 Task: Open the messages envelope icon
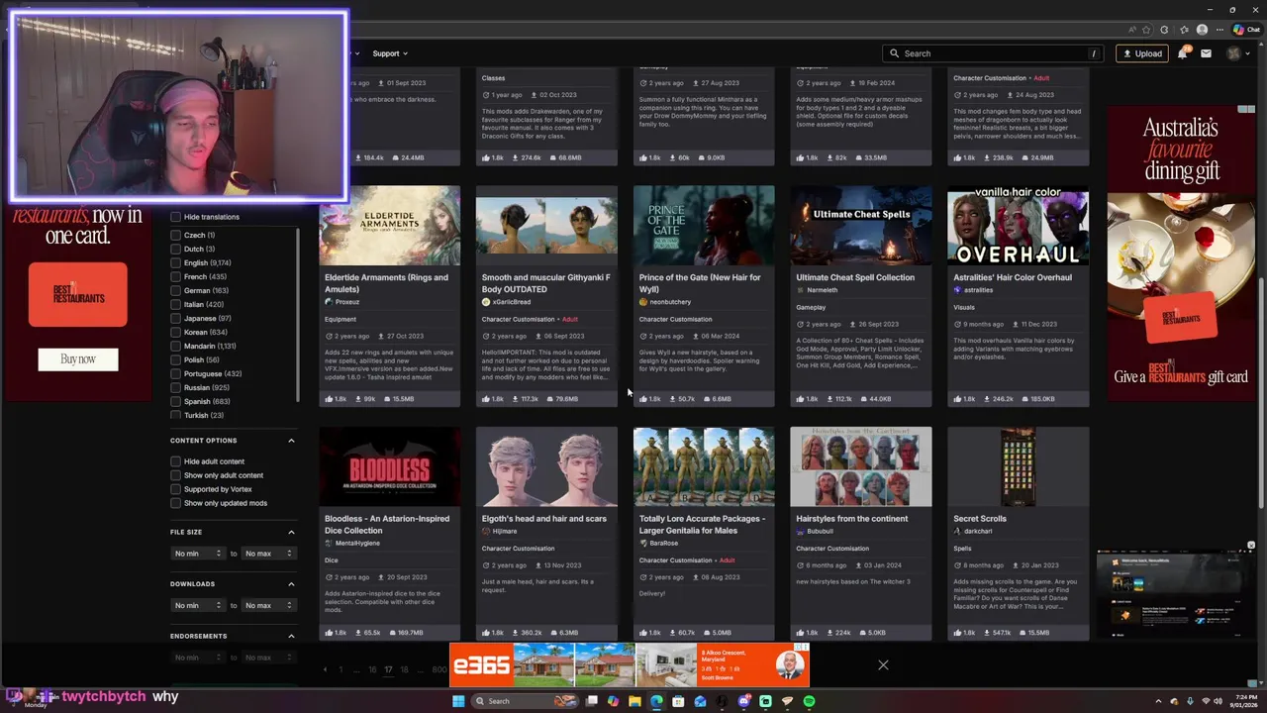tap(1206, 53)
